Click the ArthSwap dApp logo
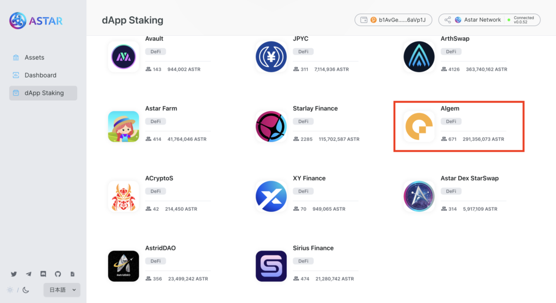Screen dimensions: 556x303 click(x=419, y=56)
